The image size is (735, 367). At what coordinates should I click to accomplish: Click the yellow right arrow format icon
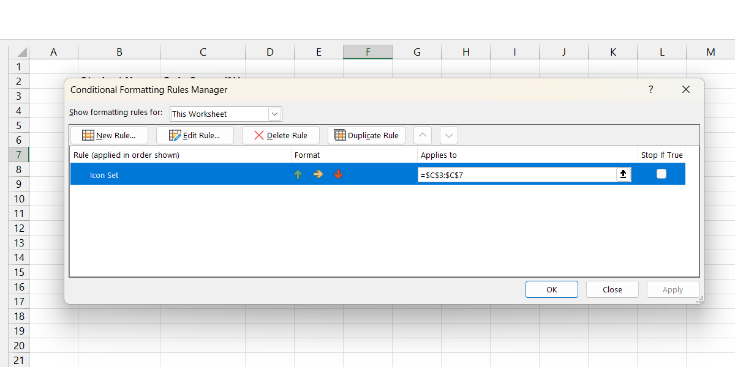click(318, 174)
